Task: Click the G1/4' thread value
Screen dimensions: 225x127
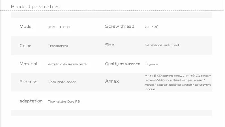Action: coord(151,27)
